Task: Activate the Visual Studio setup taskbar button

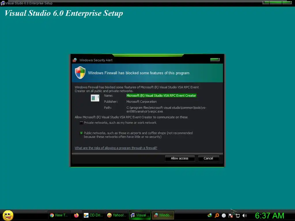Action: (x=140, y=215)
